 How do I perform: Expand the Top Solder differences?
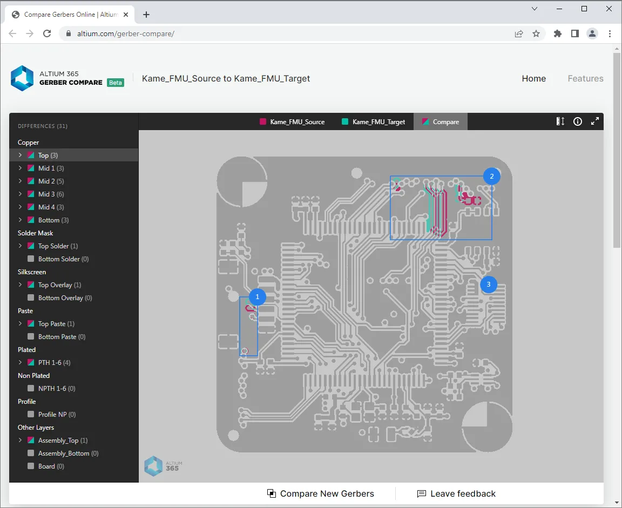(20, 246)
